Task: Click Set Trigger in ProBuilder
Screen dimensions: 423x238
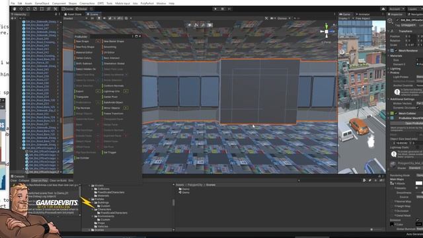Action: pos(110,153)
